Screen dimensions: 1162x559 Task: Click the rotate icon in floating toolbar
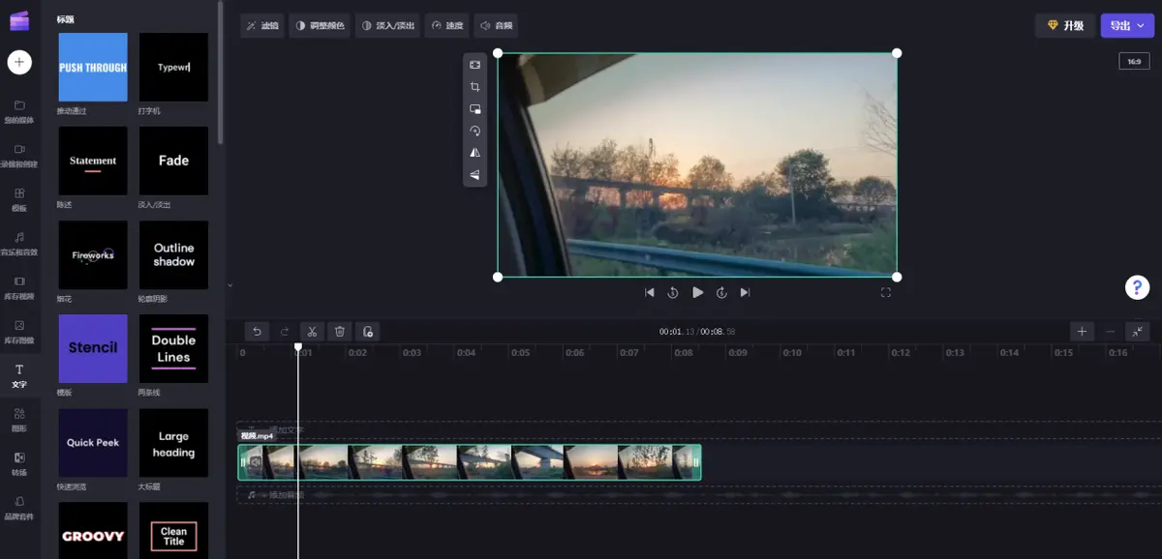[474, 131]
